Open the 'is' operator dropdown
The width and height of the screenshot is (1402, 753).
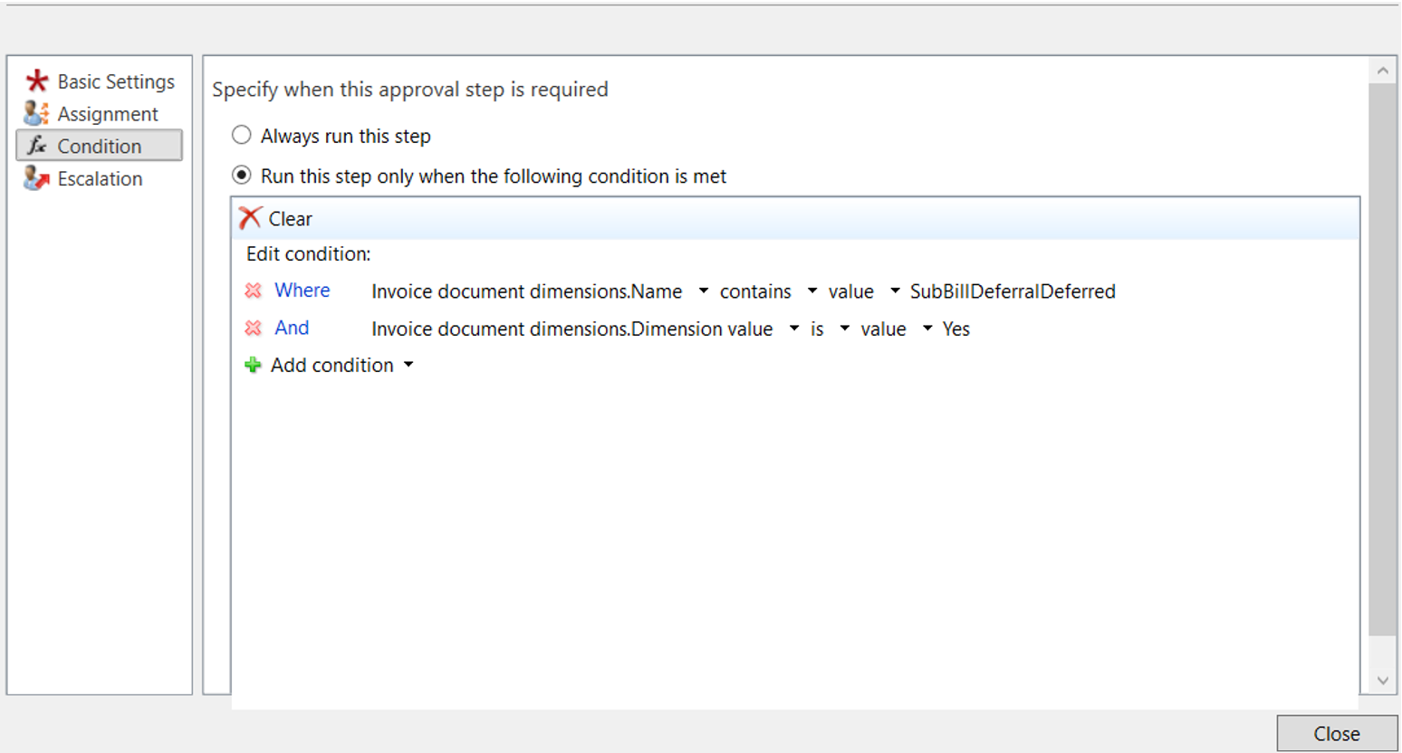[845, 329]
